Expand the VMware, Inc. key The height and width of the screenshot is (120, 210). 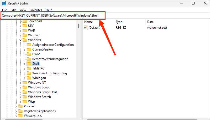click(x=16, y=116)
